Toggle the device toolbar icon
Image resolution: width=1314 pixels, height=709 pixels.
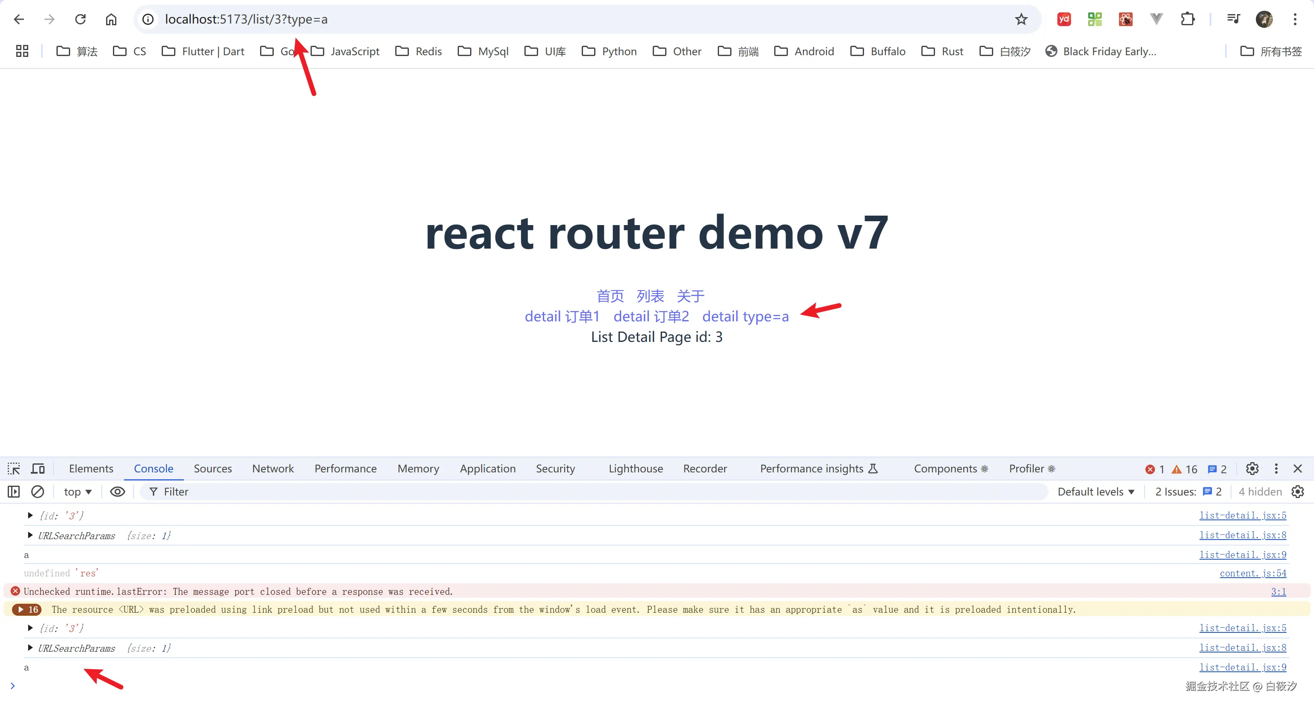tap(38, 469)
